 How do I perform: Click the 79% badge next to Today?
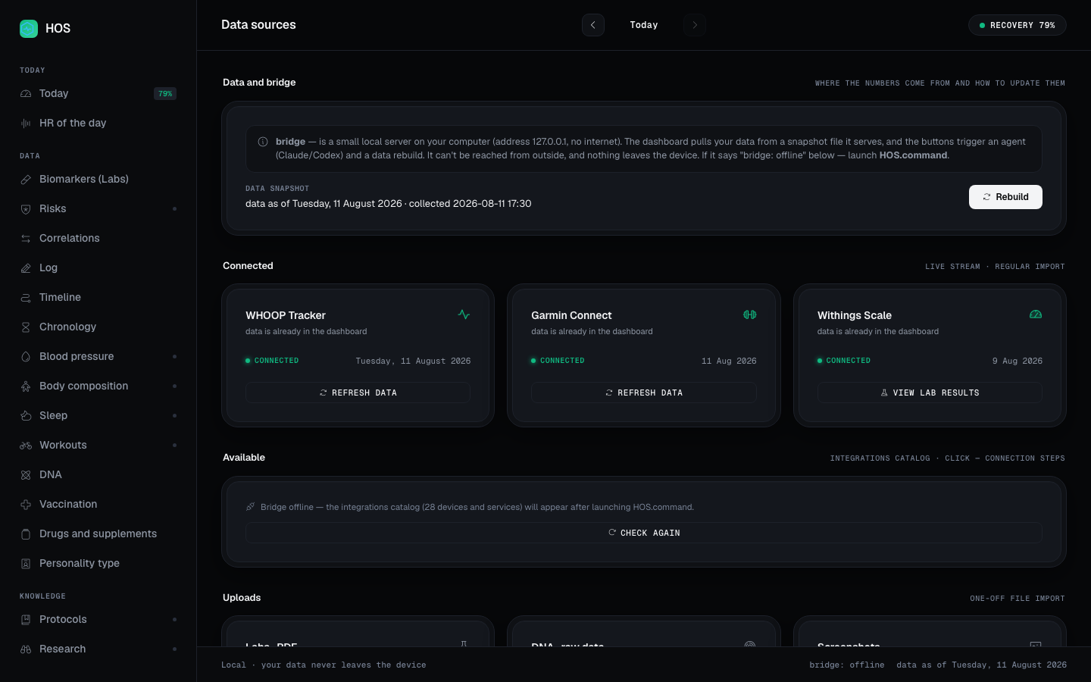[165, 94]
